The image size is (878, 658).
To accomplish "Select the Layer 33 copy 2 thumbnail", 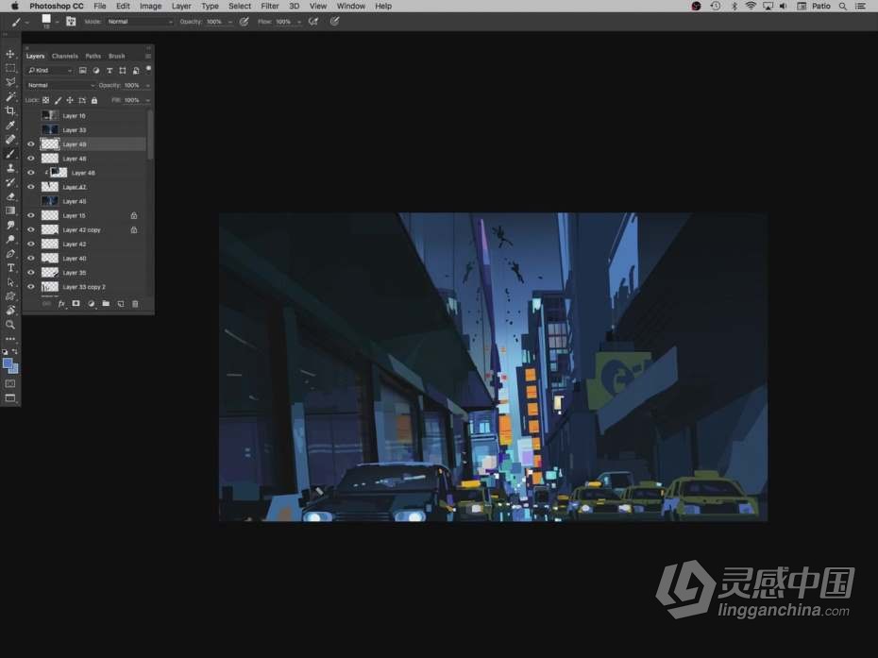I will tap(50, 287).
